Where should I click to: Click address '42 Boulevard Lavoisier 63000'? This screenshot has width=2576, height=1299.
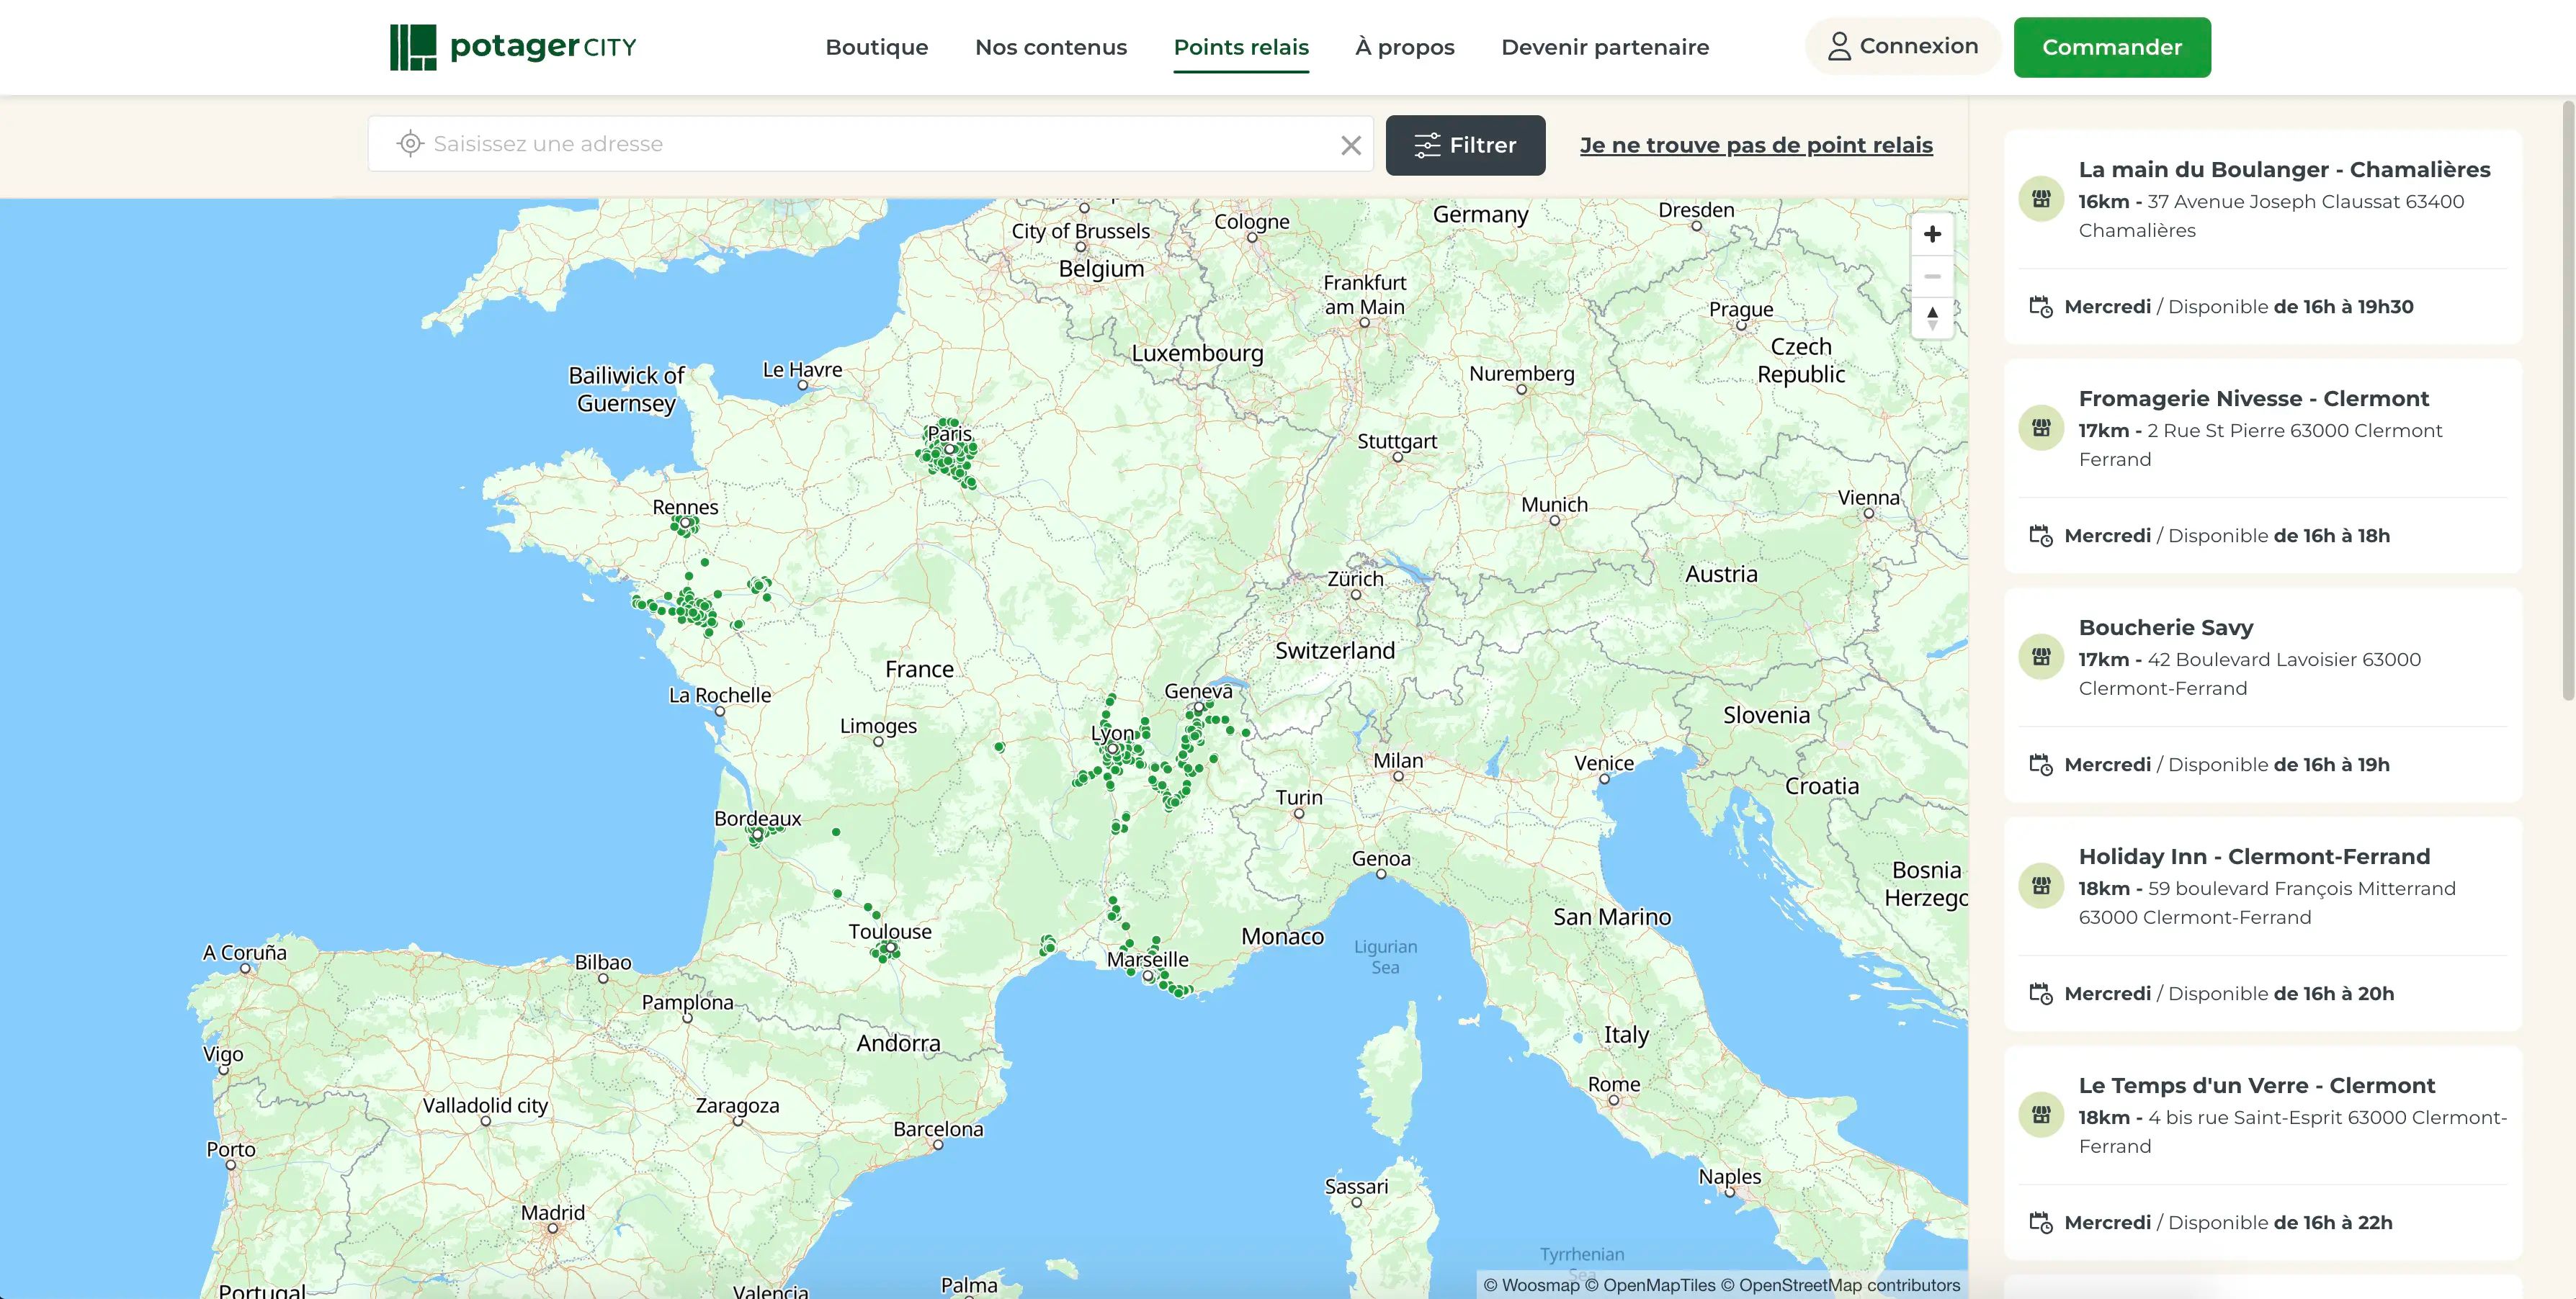(x=2284, y=660)
